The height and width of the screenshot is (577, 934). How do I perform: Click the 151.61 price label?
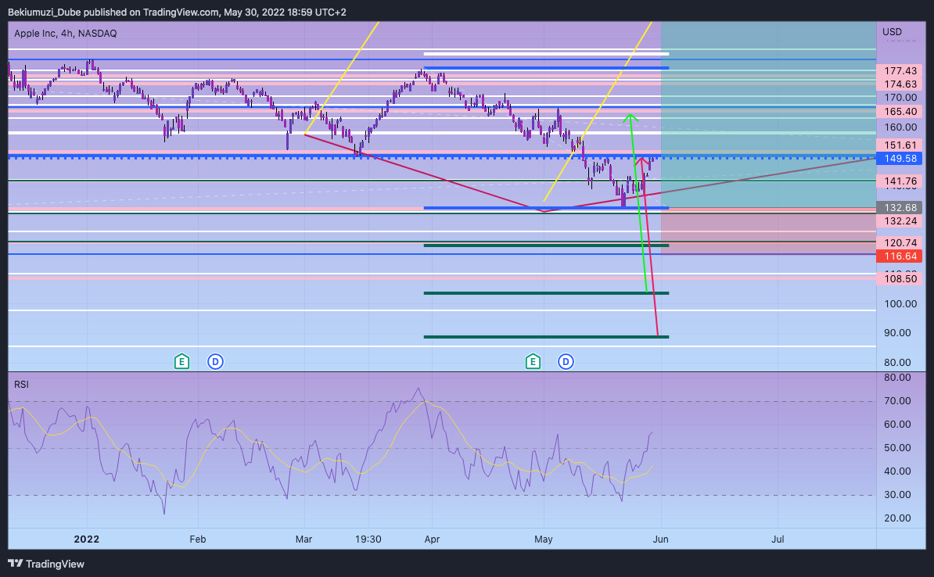click(900, 145)
